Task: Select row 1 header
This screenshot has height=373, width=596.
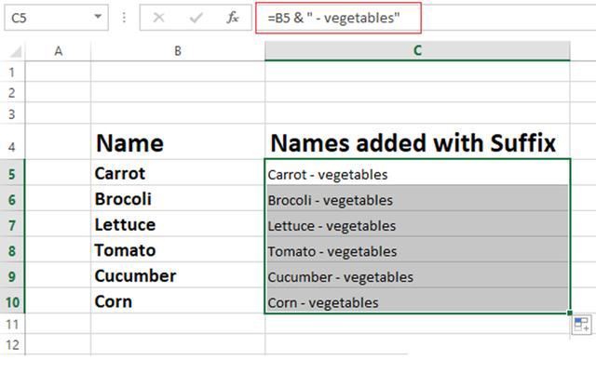Action: pyautogui.click(x=12, y=72)
